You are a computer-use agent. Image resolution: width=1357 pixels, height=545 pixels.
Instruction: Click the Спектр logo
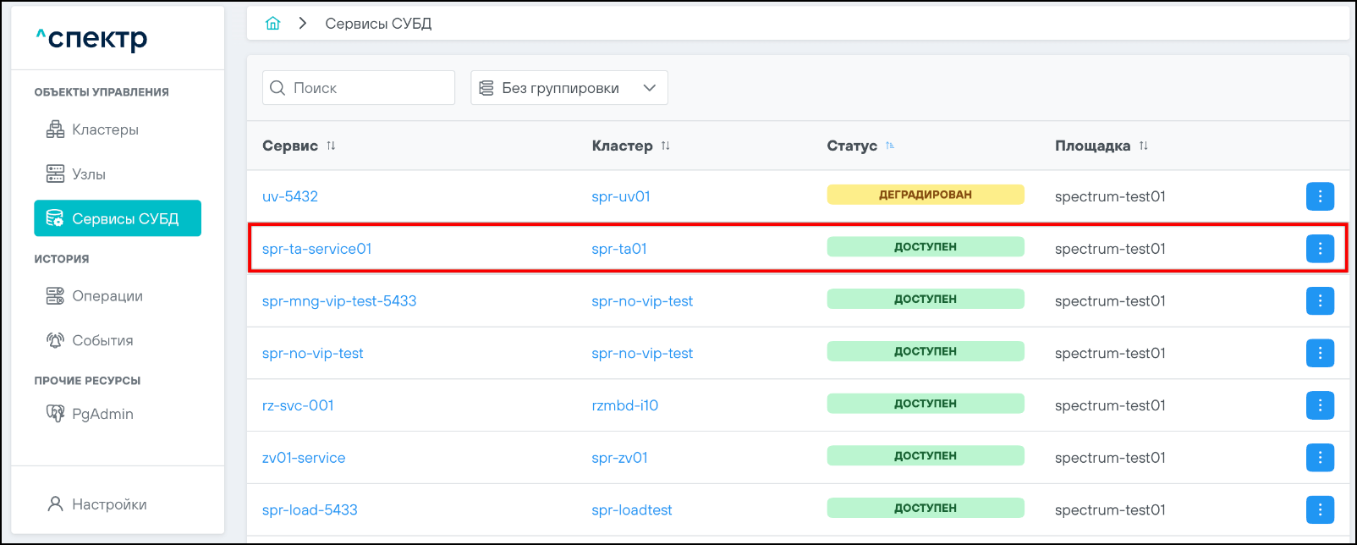92,38
